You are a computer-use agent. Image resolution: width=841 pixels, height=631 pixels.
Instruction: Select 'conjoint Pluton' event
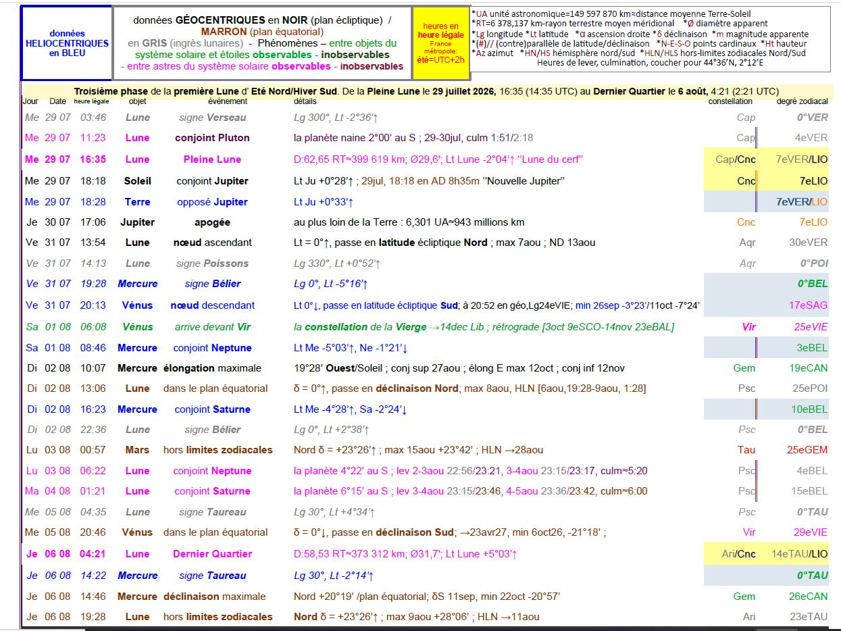212,138
